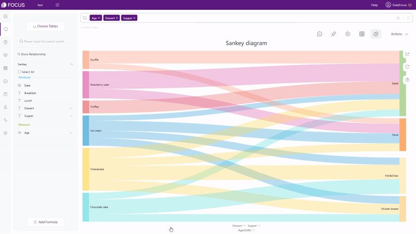416x234 pixels.
Task: Click the reload icon on right edge
Action: point(407,67)
